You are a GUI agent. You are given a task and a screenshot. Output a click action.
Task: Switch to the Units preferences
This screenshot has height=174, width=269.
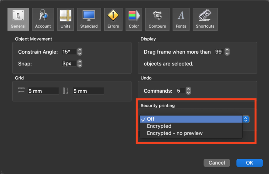coord(65,19)
